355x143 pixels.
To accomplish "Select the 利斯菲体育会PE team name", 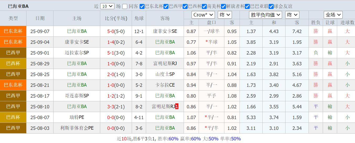I will coord(77,128).
